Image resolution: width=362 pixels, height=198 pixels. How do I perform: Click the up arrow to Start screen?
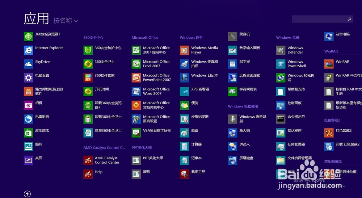point(27,194)
